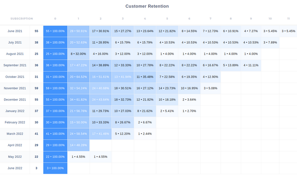Select the July 2021 row label

15,42
